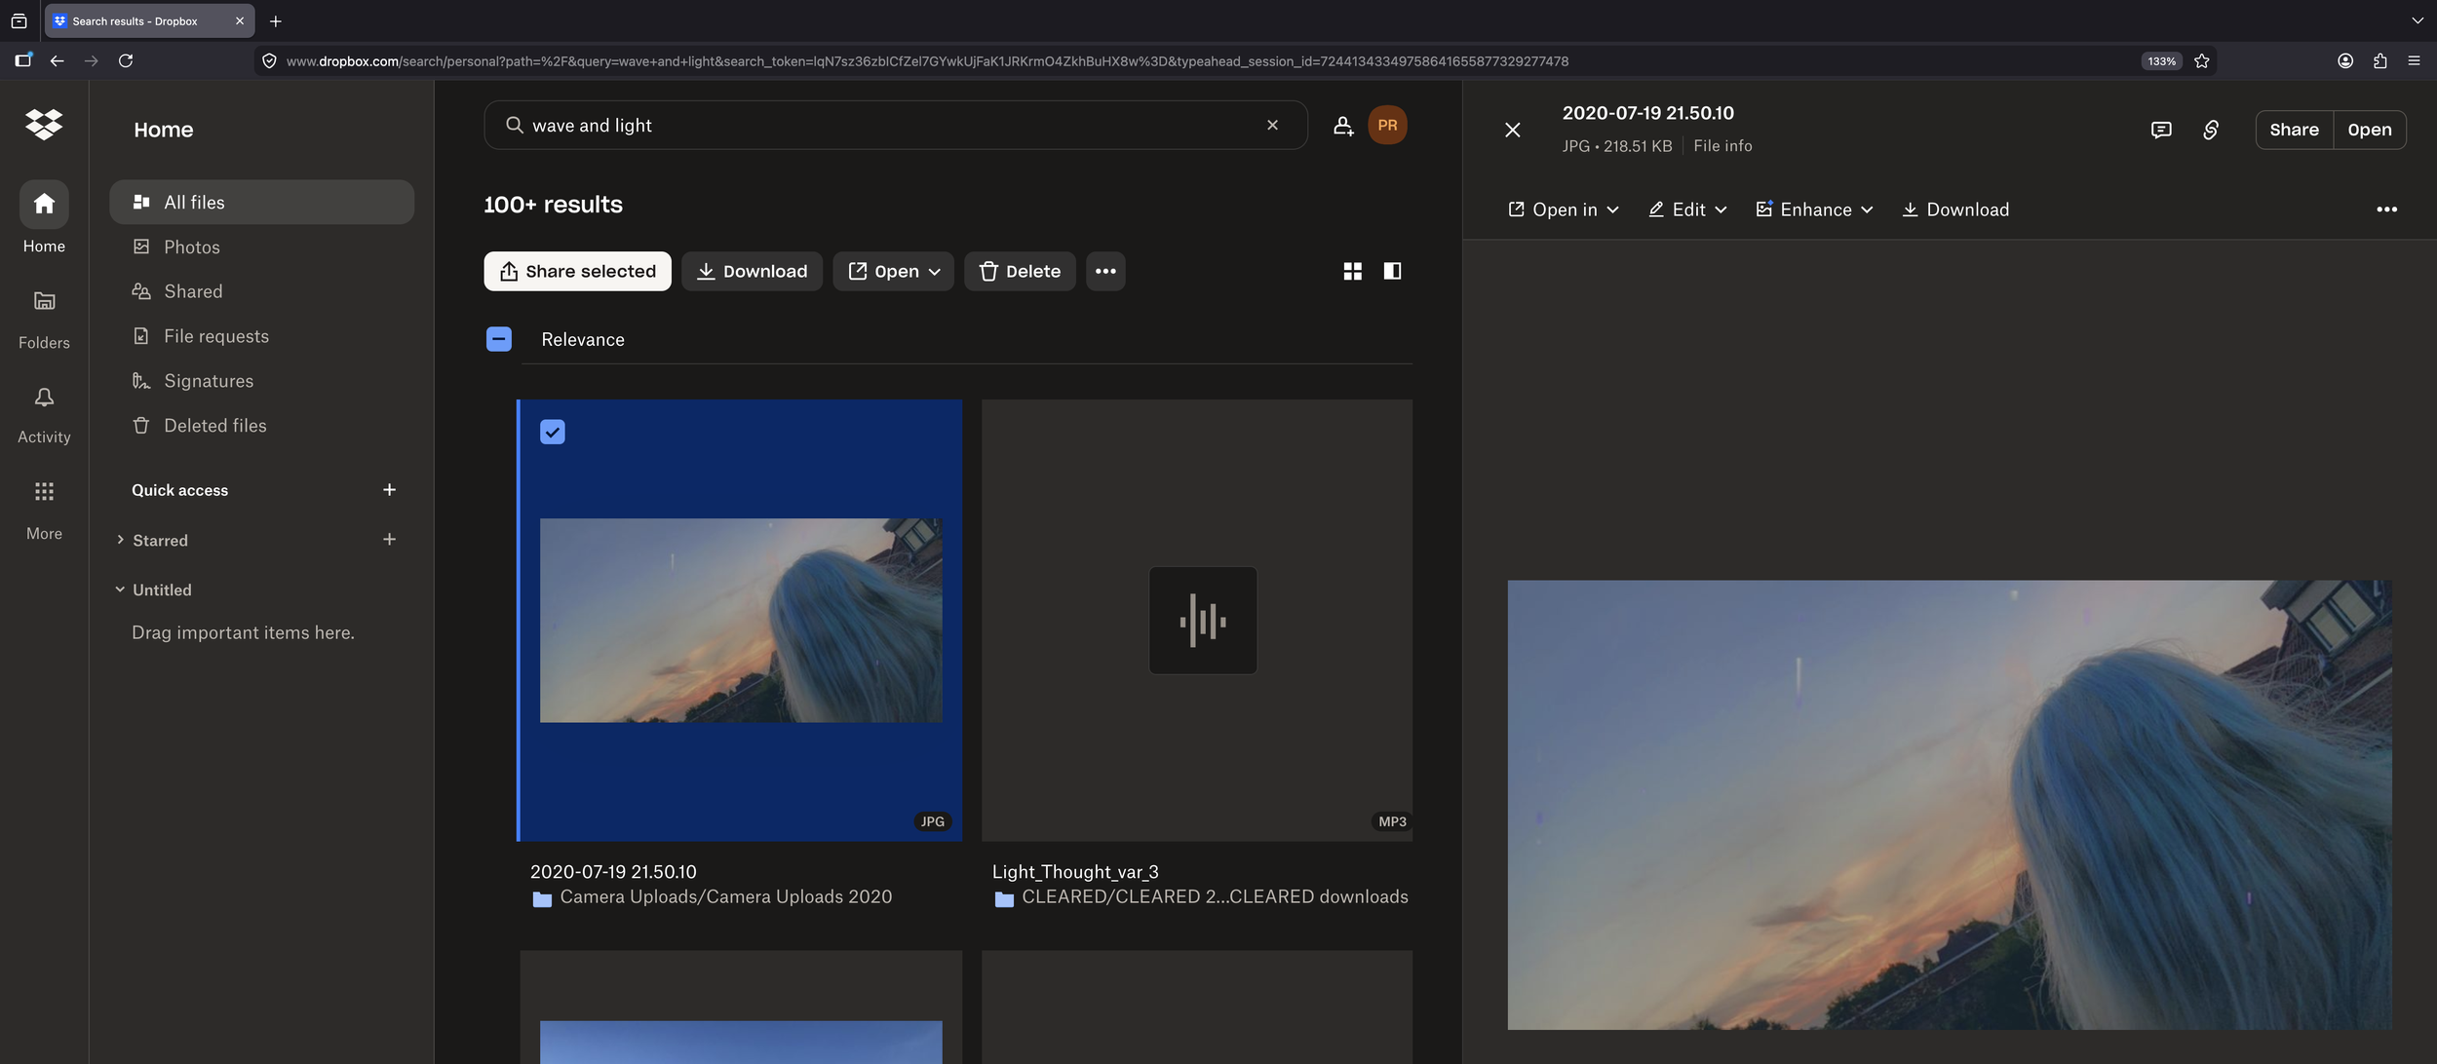Toggle the preview side panel icon
Image resolution: width=2437 pixels, height=1064 pixels.
pyautogui.click(x=1392, y=271)
